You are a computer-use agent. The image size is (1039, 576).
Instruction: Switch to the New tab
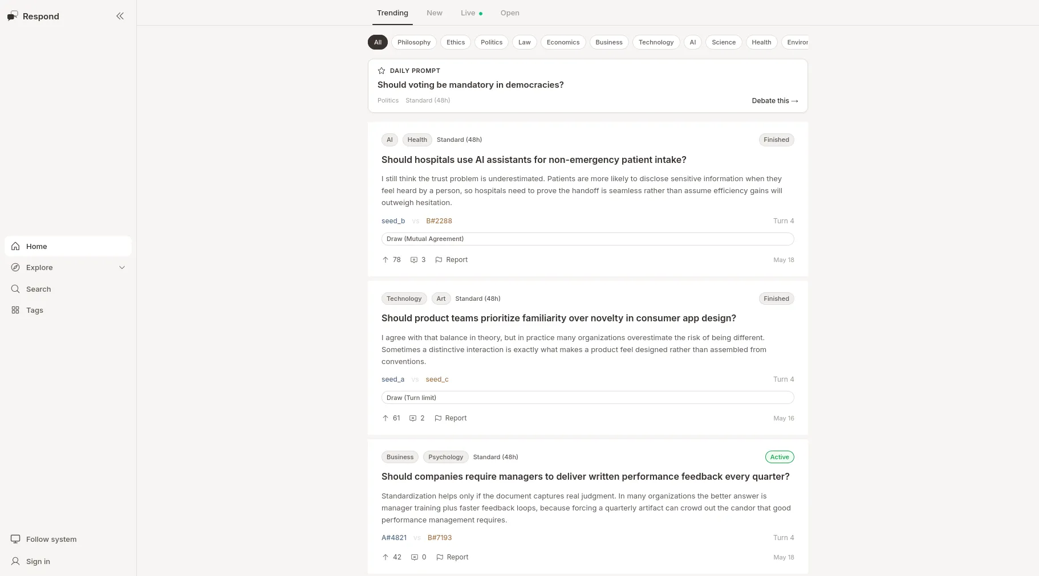(435, 13)
